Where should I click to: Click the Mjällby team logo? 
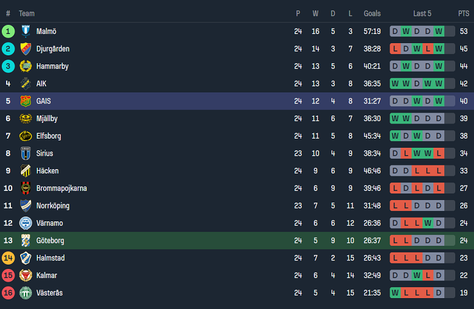point(26,119)
